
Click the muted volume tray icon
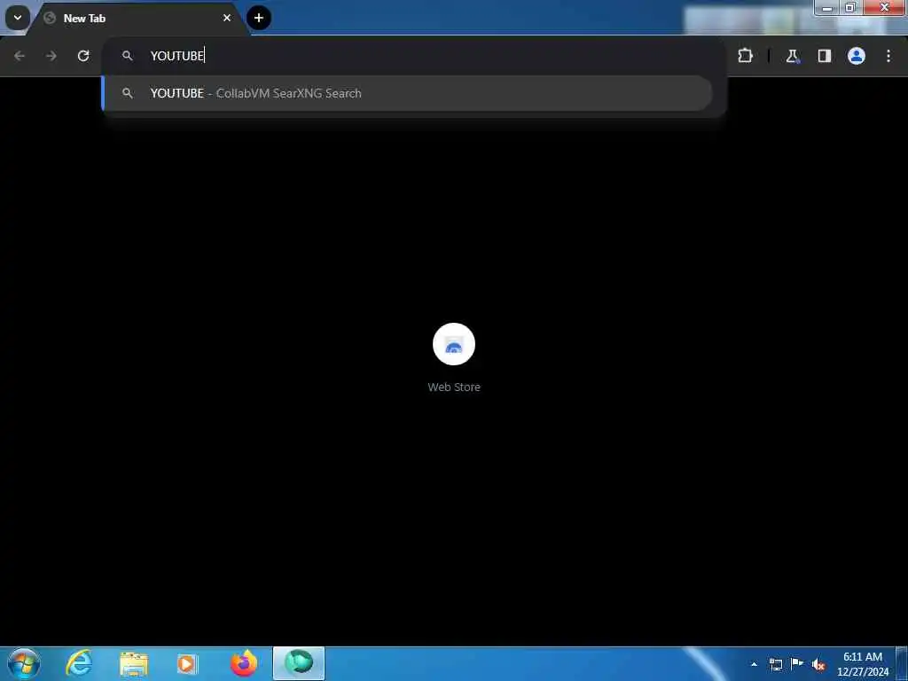(818, 665)
